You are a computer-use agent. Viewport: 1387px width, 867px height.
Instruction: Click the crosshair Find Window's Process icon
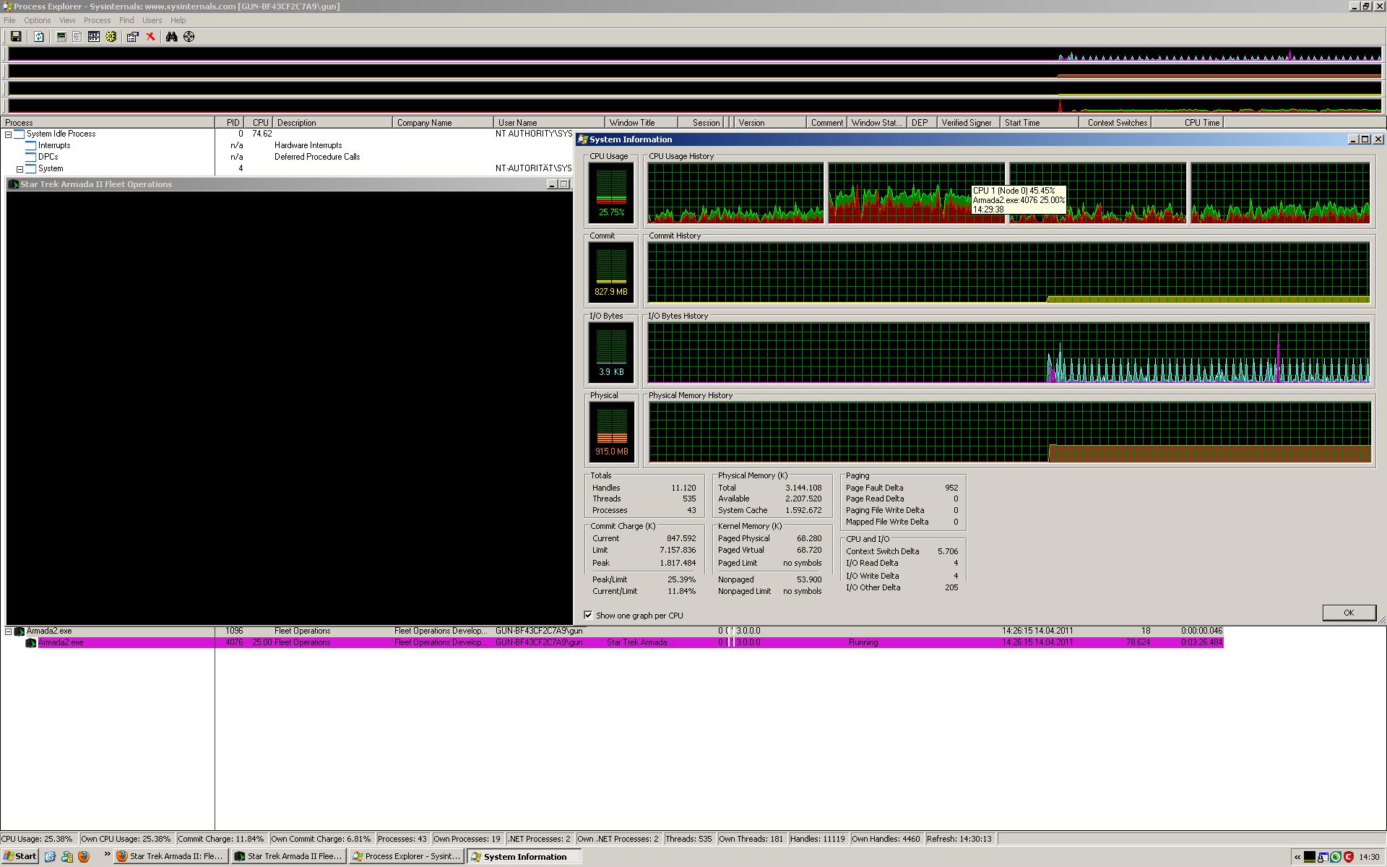[x=189, y=37]
